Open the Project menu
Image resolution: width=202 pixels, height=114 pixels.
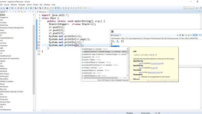tap(36, 5)
